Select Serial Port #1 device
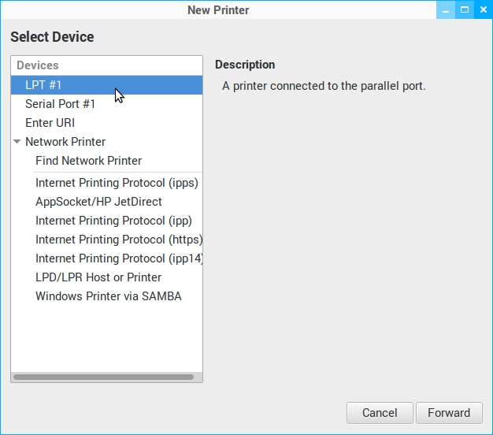The height and width of the screenshot is (435, 493). coord(60,104)
